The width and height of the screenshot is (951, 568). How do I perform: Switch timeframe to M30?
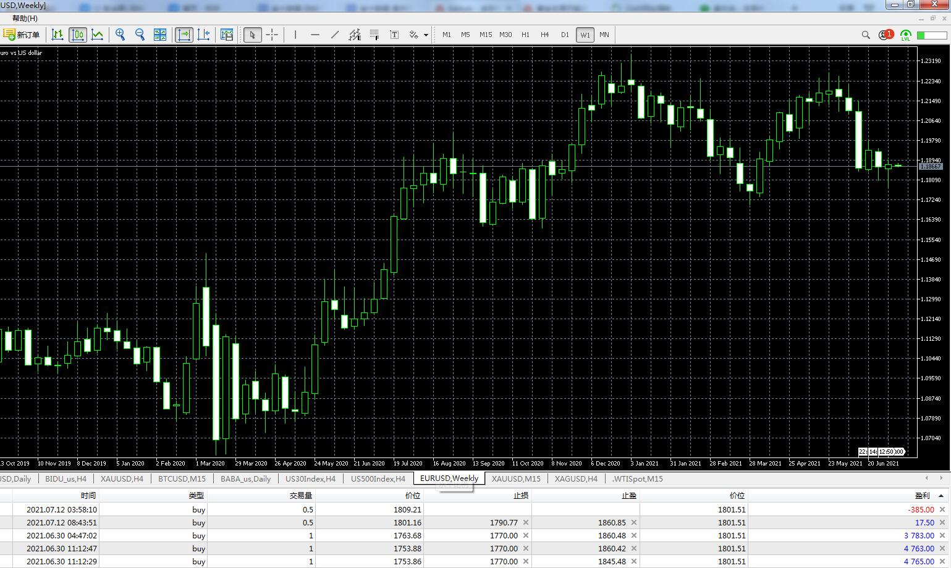505,35
